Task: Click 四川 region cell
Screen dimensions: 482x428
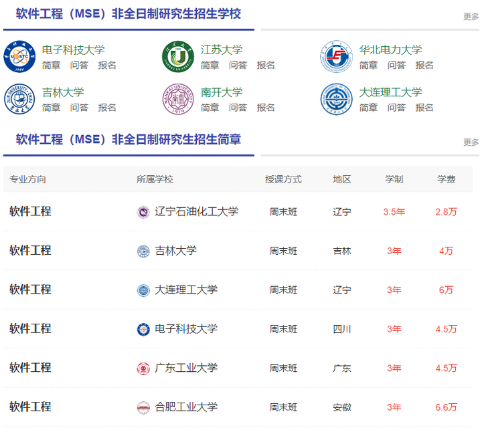Action: tap(342, 330)
